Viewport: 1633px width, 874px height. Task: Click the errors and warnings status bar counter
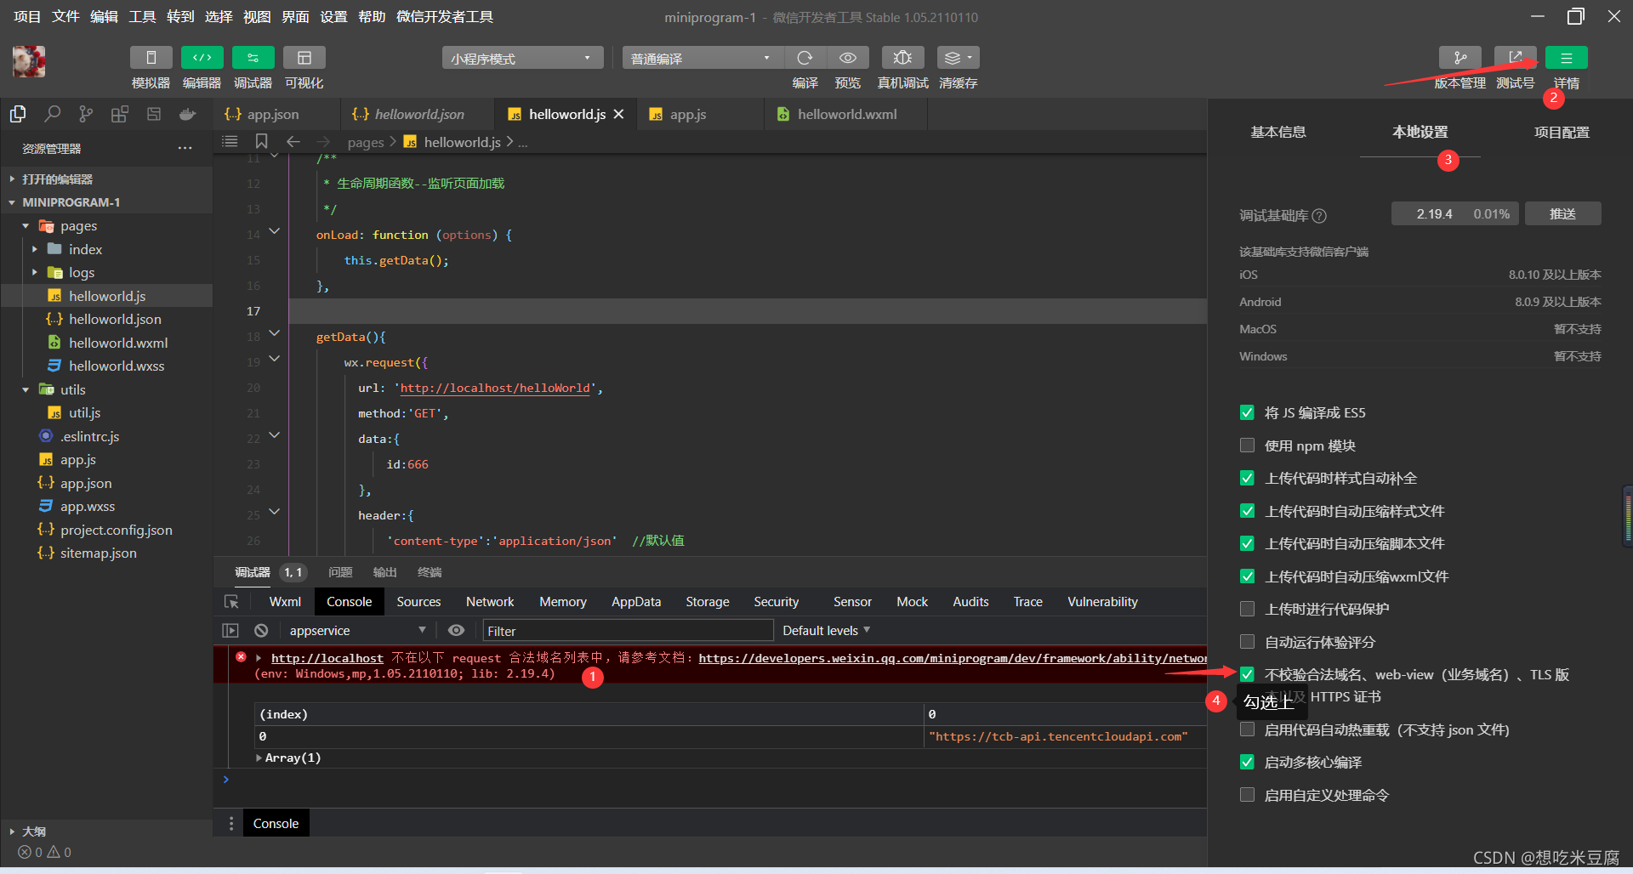tap(45, 852)
